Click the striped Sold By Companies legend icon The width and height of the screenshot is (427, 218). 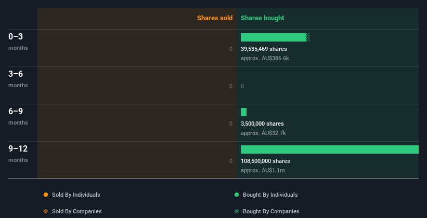coord(46,211)
